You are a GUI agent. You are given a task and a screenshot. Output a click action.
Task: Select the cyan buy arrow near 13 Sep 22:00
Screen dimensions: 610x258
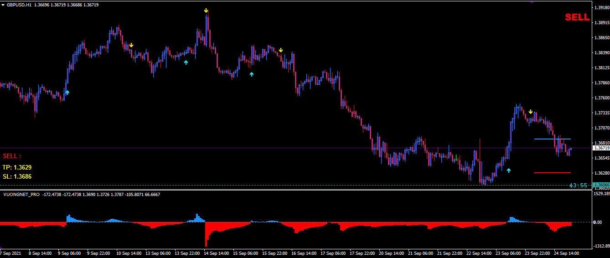pos(186,62)
